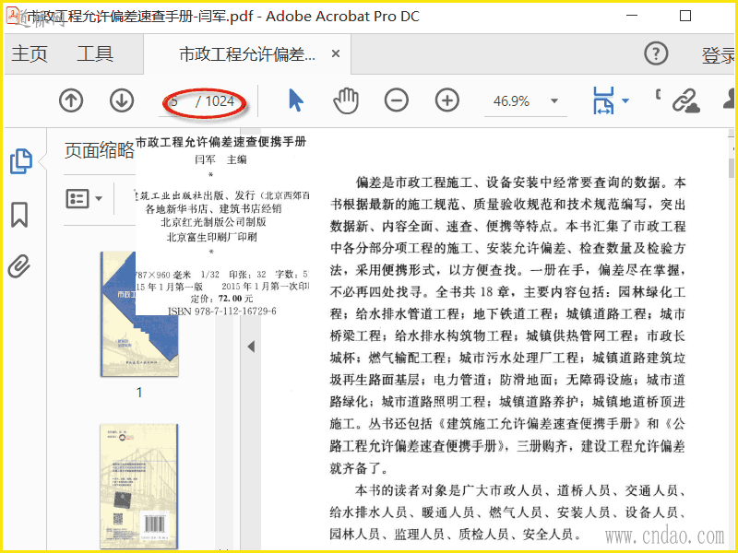Click the page number input field
Image resolution: width=738 pixels, height=553 pixels.
(176, 101)
